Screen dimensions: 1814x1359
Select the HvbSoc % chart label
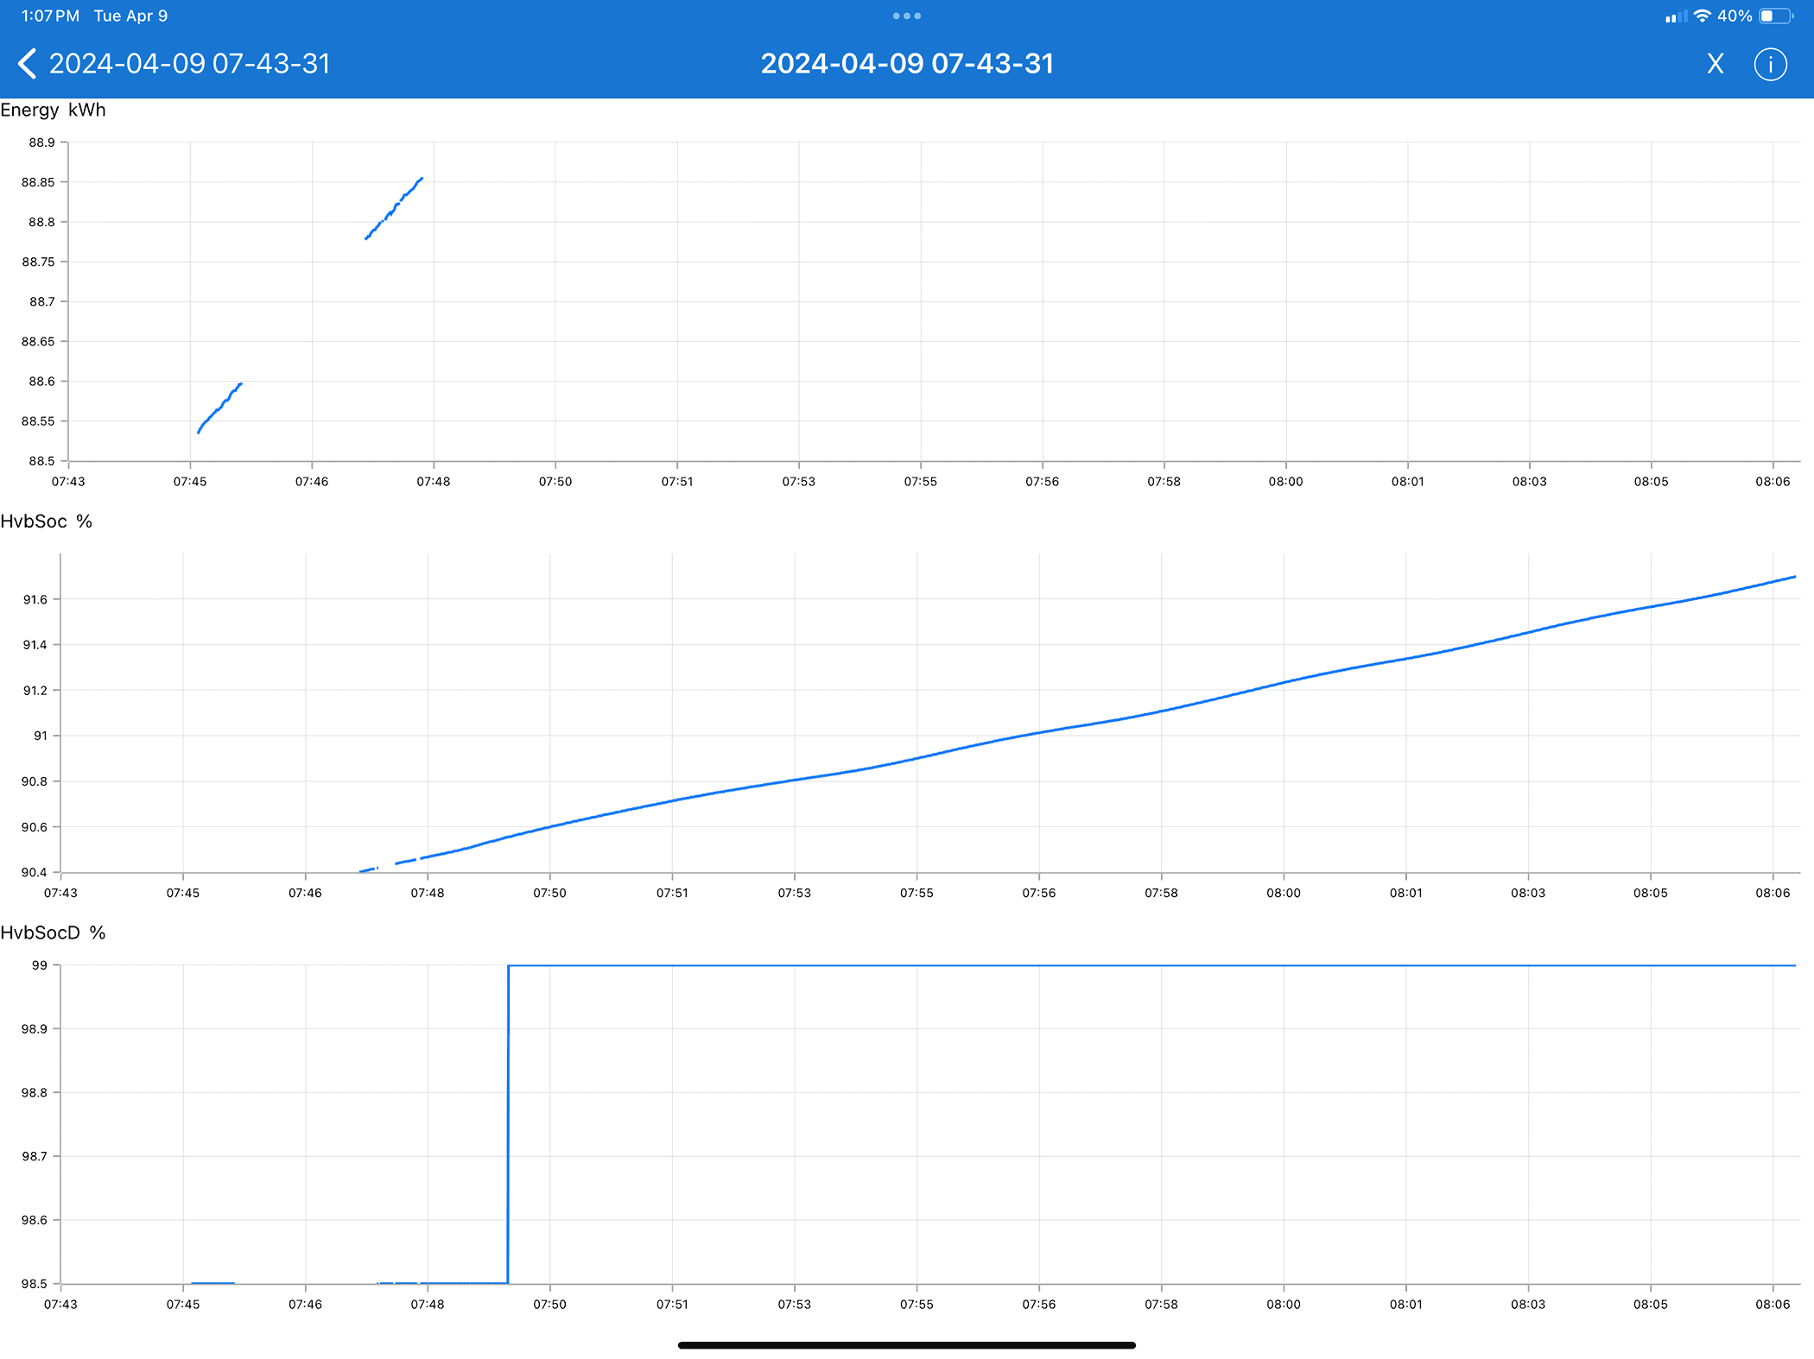46,521
